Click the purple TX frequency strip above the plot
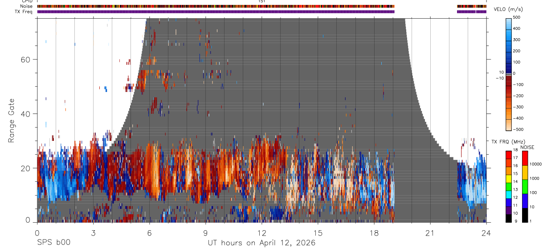Image resolution: width=547 pixels, height=252 pixels. point(216,12)
